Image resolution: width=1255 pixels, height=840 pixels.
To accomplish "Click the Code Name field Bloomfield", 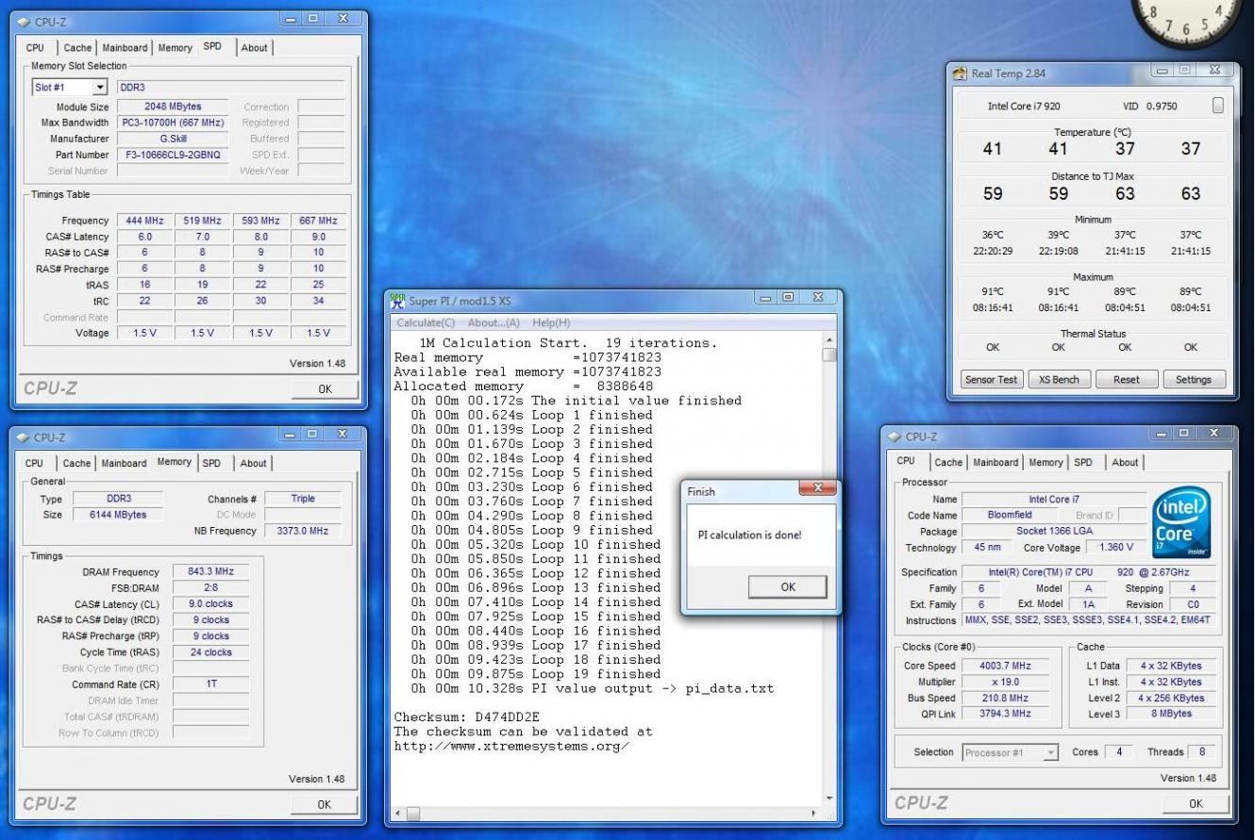I will coord(1010,516).
